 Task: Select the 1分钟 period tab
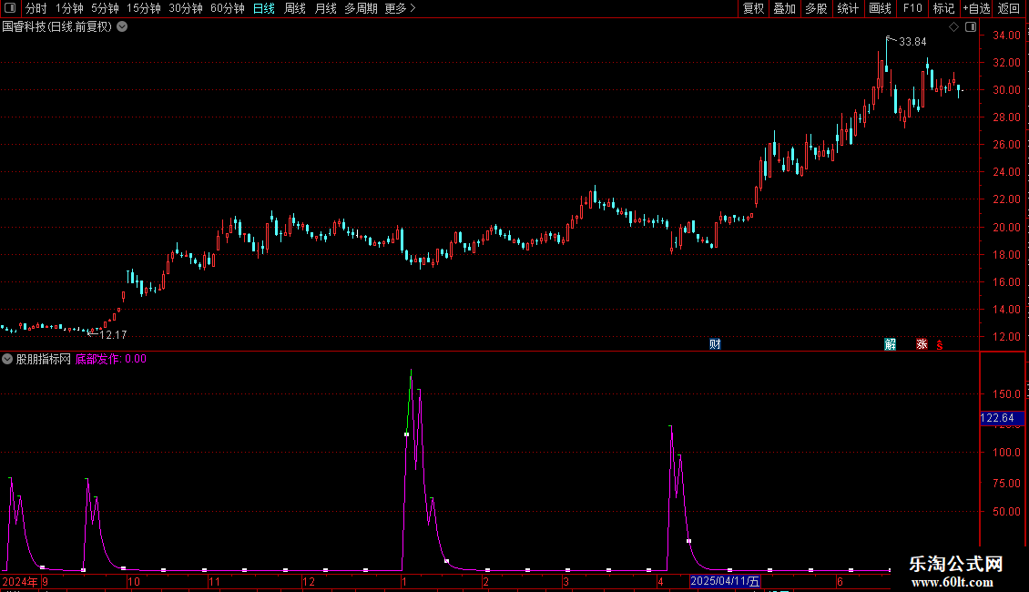pyautogui.click(x=69, y=8)
